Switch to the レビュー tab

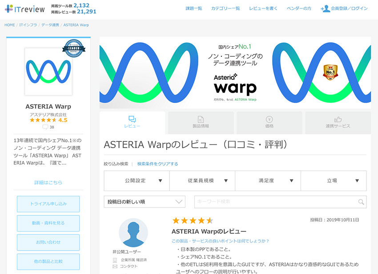[133, 122]
